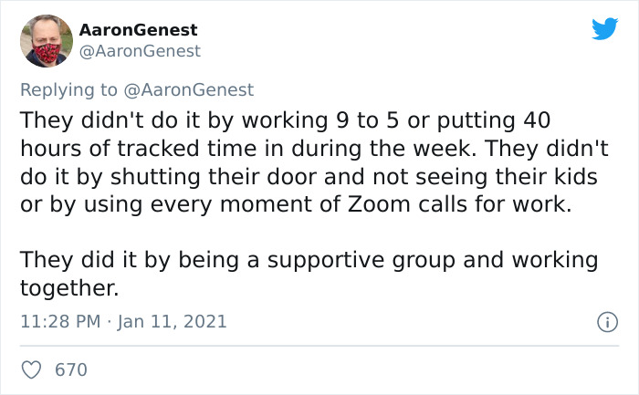The width and height of the screenshot is (639, 395).
Task: Click the AaronGenest display name
Action: coord(138,31)
